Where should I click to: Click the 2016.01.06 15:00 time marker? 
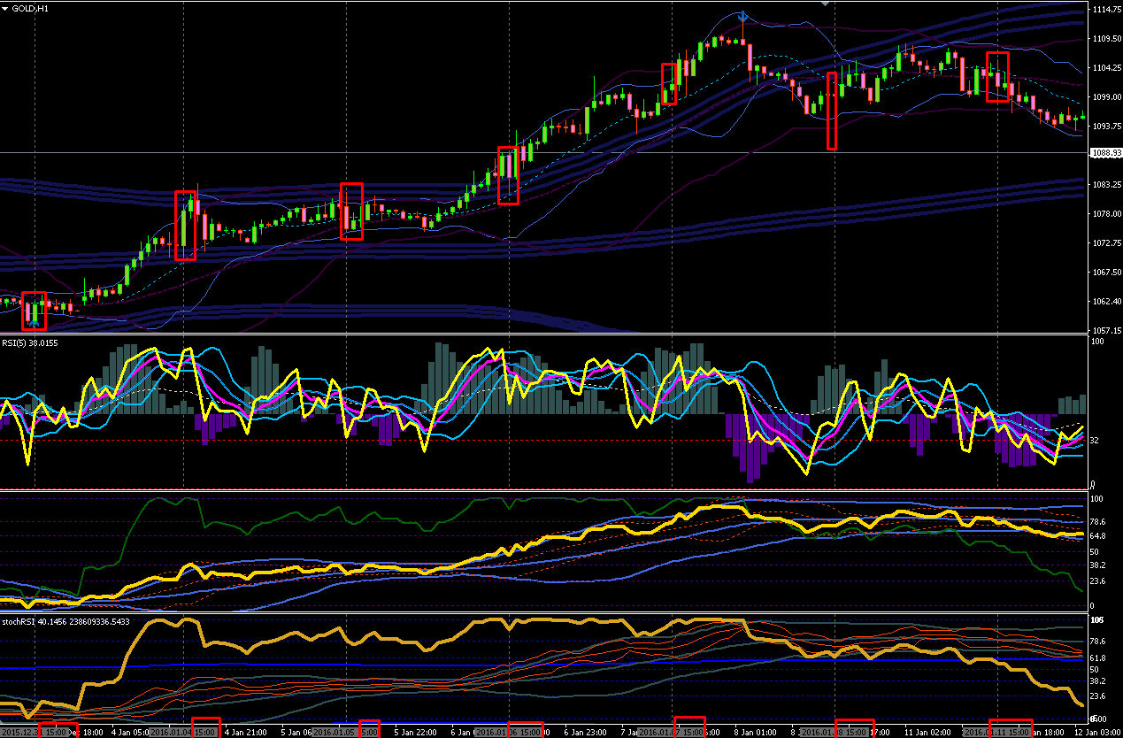click(x=509, y=733)
